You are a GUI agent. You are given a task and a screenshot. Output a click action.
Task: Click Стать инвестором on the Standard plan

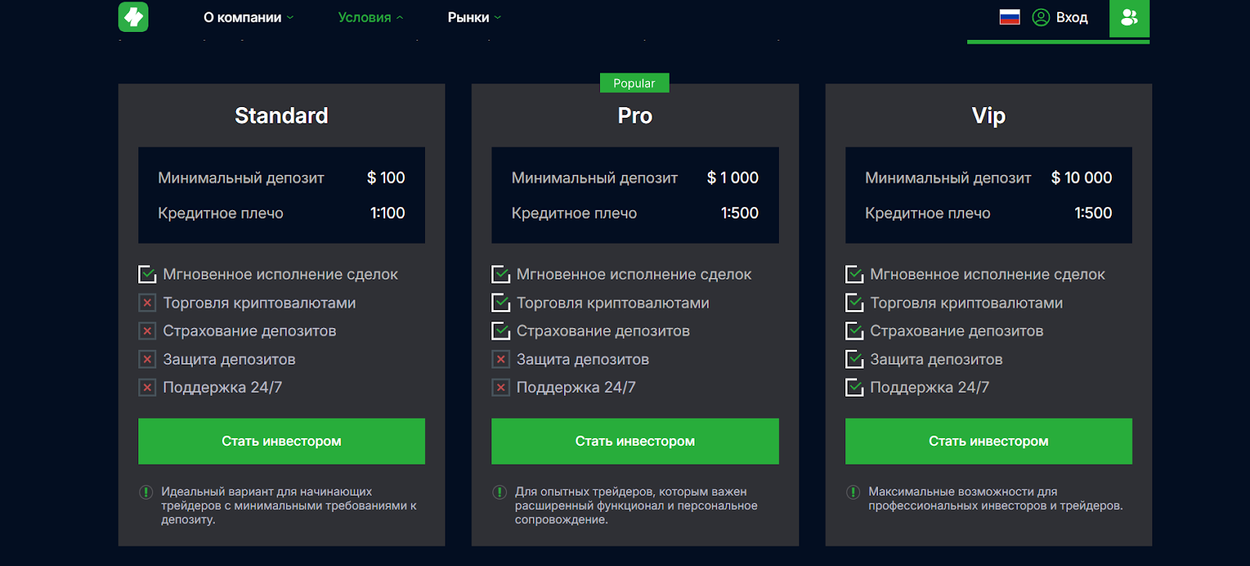[x=281, y=441]
